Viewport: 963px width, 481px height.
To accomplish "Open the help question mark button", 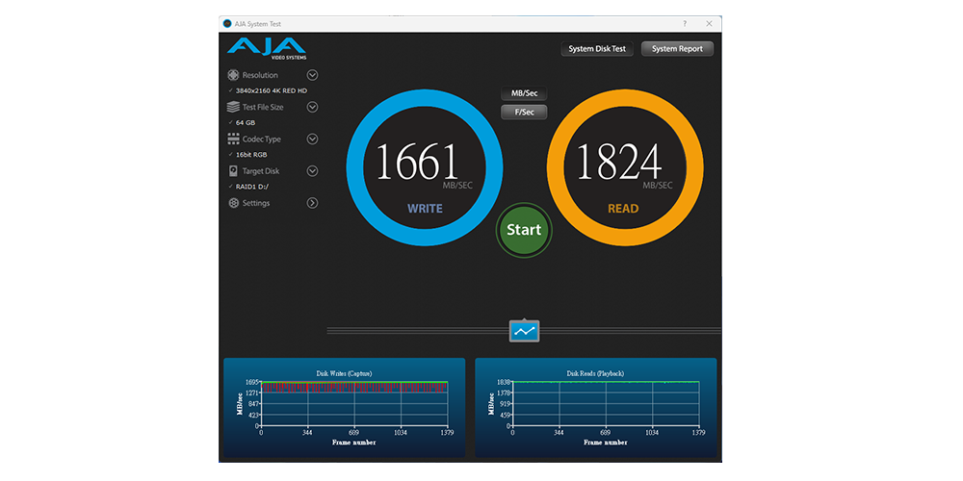I will [x=685, y=23].
